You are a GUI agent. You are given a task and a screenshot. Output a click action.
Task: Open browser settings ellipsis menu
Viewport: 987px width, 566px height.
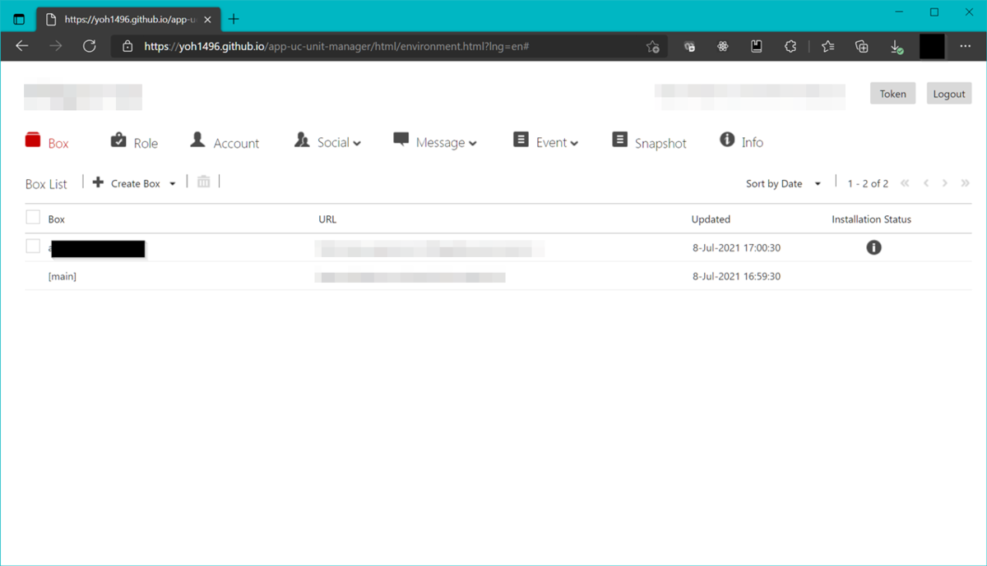tap(966, 47)
